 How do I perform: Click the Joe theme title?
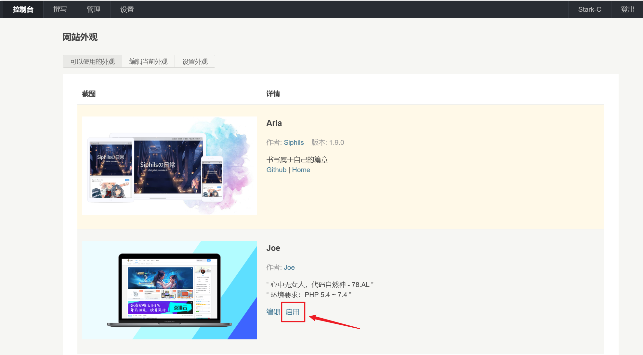click(273, 248)
